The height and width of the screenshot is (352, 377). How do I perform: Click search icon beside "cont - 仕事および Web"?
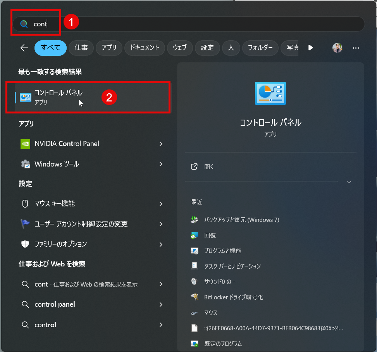click(x=25, y=284)
